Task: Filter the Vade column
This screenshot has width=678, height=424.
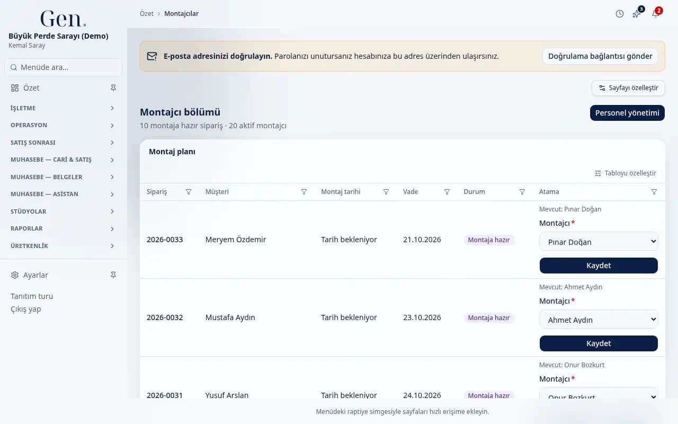Action: point(447,192)
